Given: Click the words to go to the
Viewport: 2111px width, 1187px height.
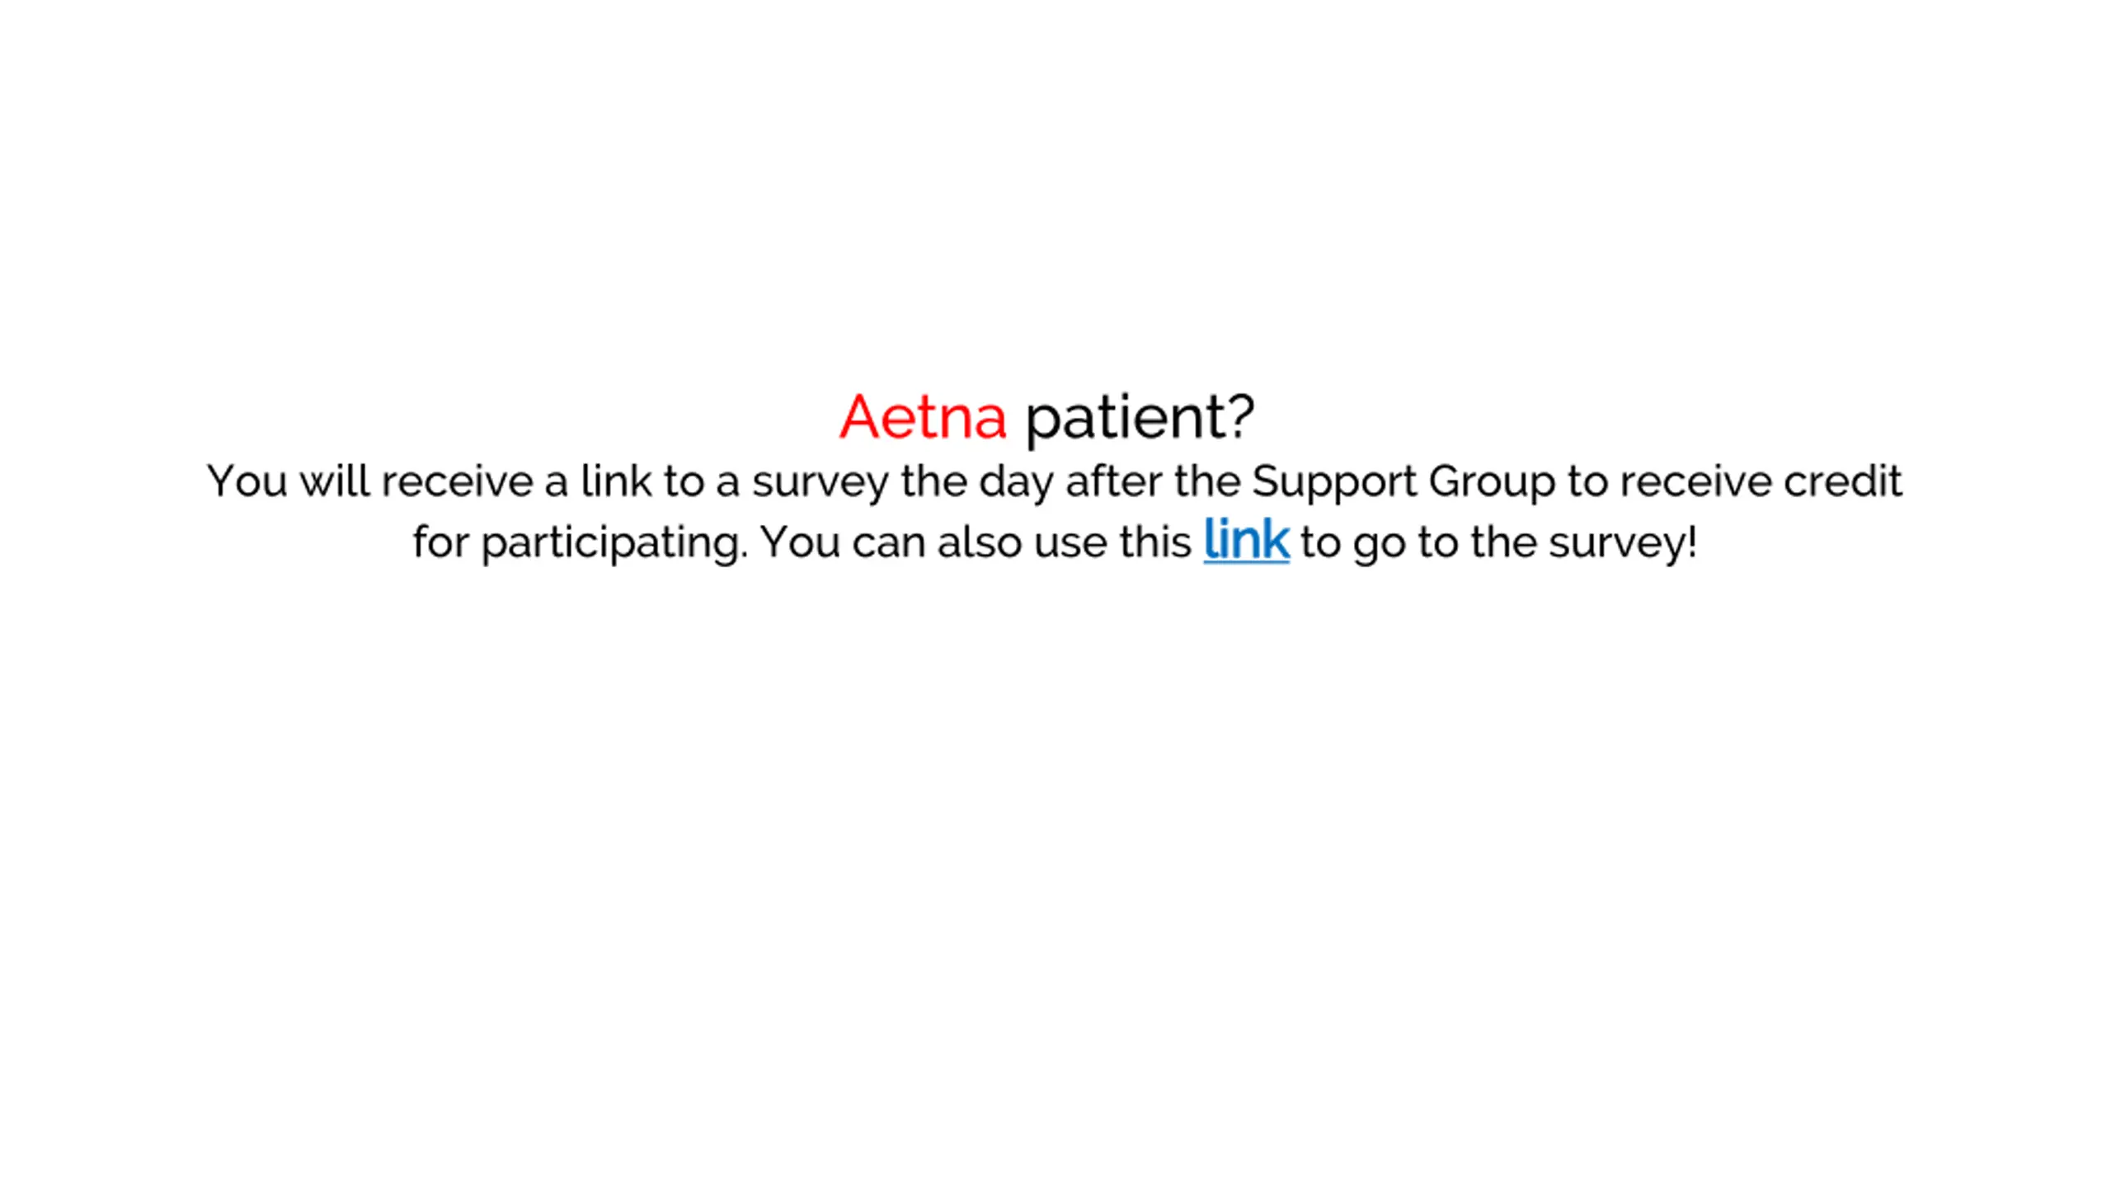Looking at the screenshot, I should pos(1418,544).
